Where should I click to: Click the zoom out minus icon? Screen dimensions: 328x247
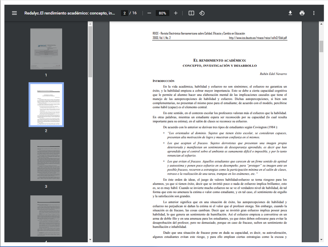[x=149, y=13]
